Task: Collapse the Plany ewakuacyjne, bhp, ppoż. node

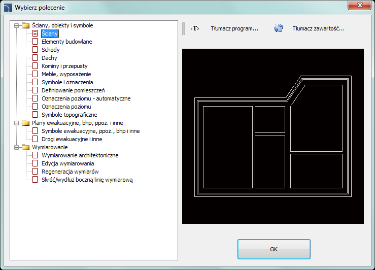Action: coord(16,123)
